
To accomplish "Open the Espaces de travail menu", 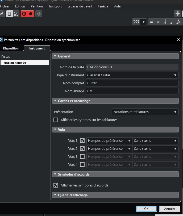I will (80, 6).
